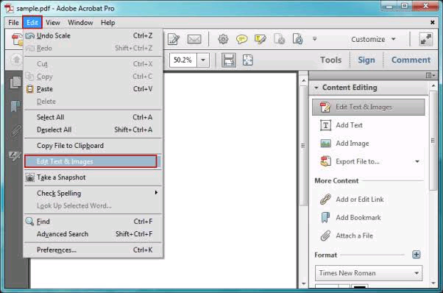Toggle full screen read mode icon

[x=425, y=39]
